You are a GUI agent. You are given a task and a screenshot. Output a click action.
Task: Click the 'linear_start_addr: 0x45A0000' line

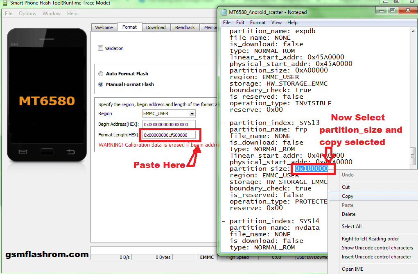[287, 57]
